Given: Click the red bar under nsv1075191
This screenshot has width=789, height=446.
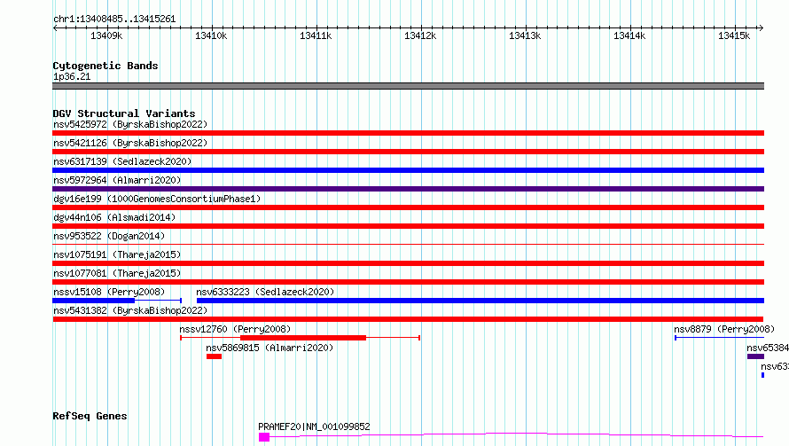Looking at the screenshot, I should click(x=408, y=263).
